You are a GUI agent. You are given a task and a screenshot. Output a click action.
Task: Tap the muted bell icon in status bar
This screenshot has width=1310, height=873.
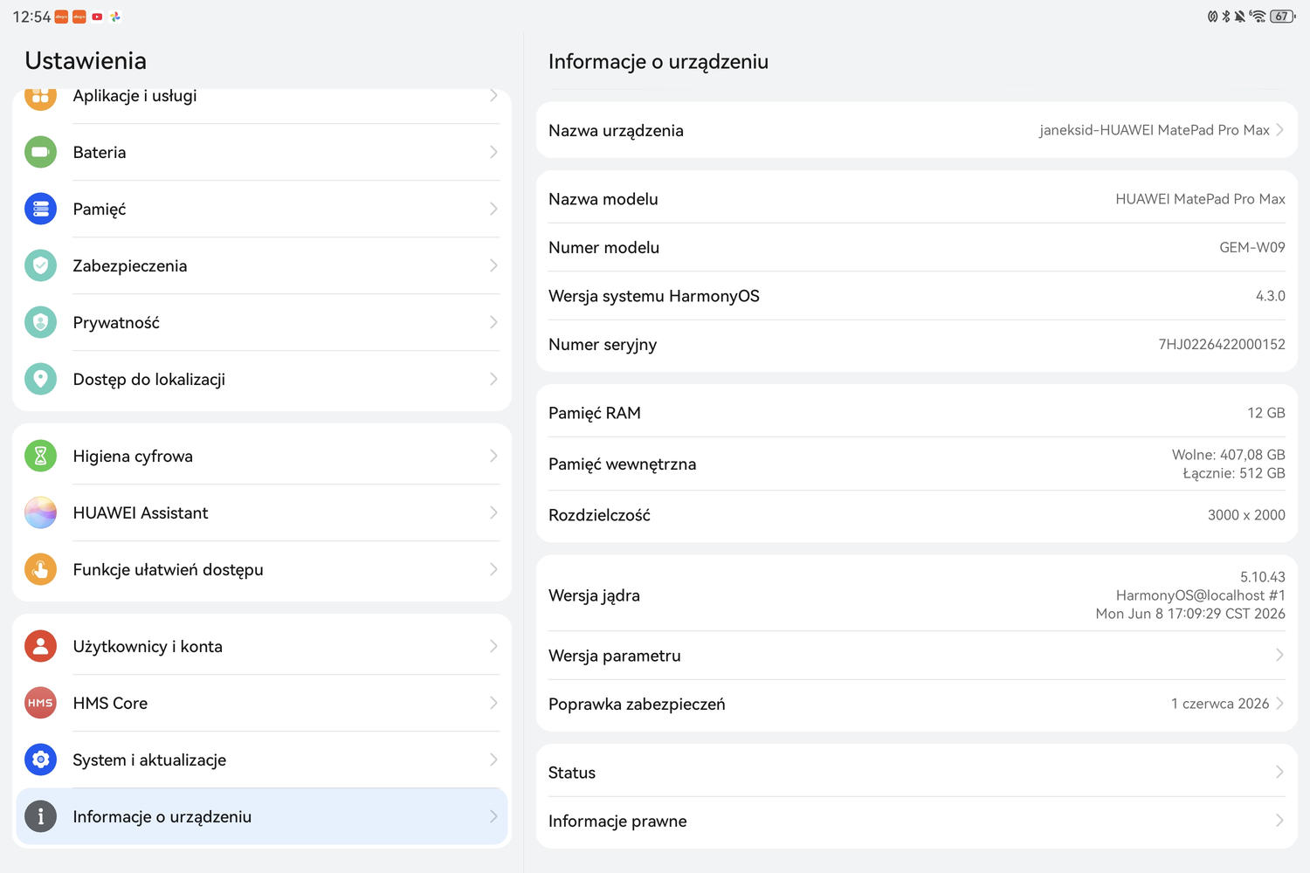coord(1239,16)
